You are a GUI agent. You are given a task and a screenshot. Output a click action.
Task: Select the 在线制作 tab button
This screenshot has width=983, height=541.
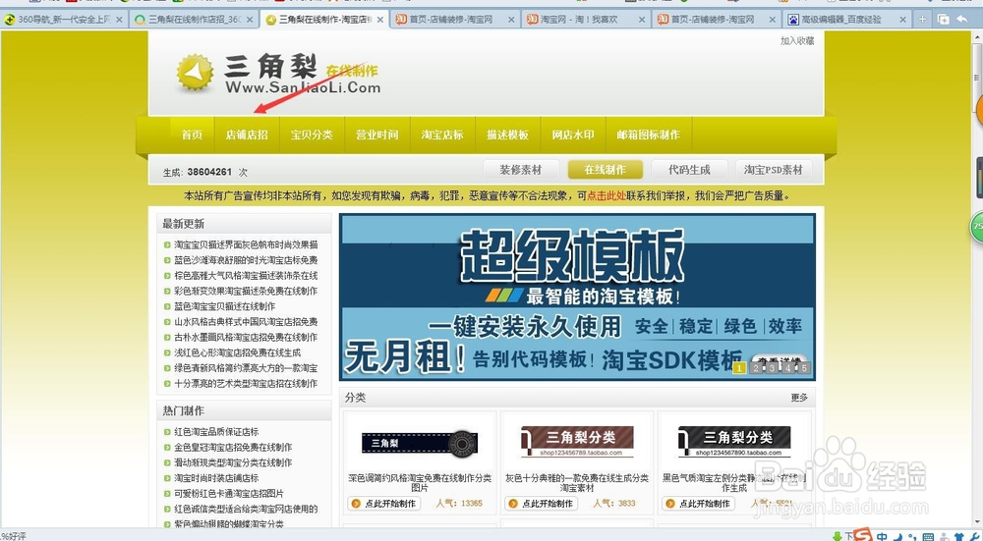click(x=605, y=170)
